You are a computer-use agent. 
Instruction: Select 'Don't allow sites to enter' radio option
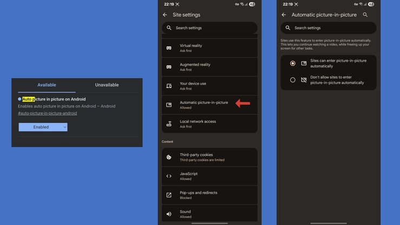[293, 80]
